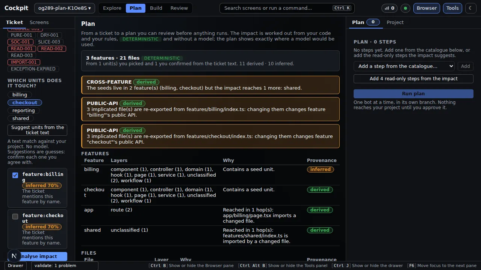
Task: Click the Add button beside the catalogue dropdown
Action: tap(465, 66)
